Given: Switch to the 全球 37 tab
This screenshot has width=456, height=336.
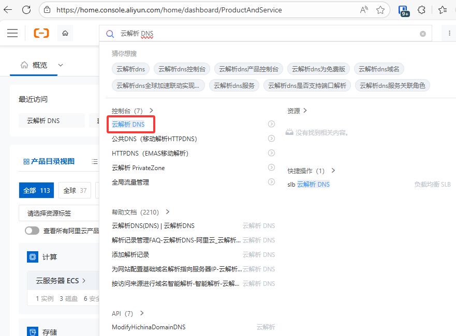Looking at the screenshot, I should pos(75,190).
